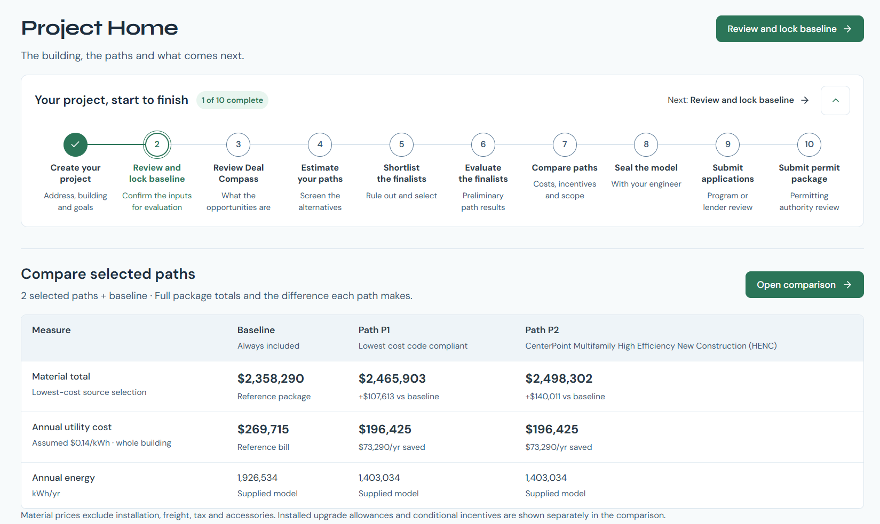Open comparison of selected paths
Screen dimensions: 880x524
[804, 285]
